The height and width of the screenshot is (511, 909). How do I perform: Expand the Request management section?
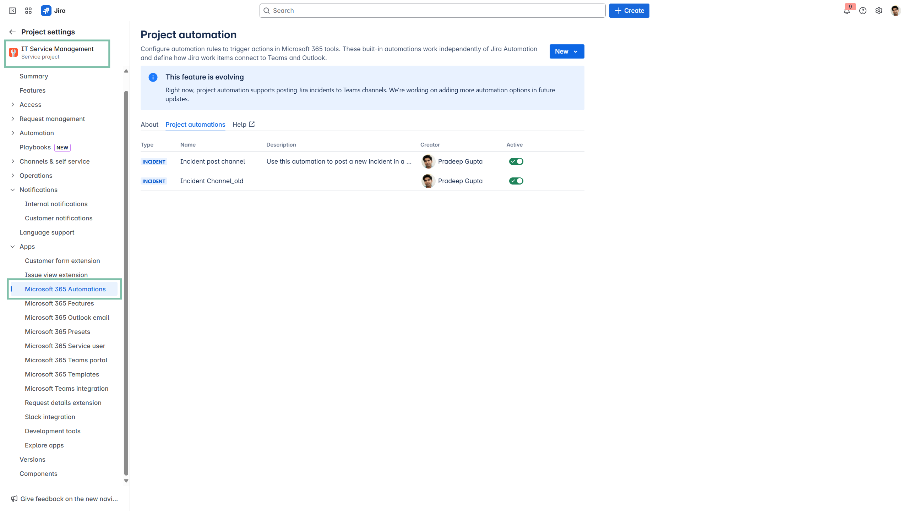(x=13, y=119)
